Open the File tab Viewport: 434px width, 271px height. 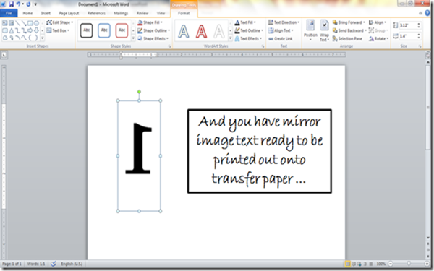point(9,13)
